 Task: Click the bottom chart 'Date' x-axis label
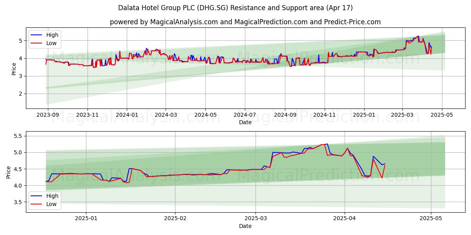coord(245,226)
